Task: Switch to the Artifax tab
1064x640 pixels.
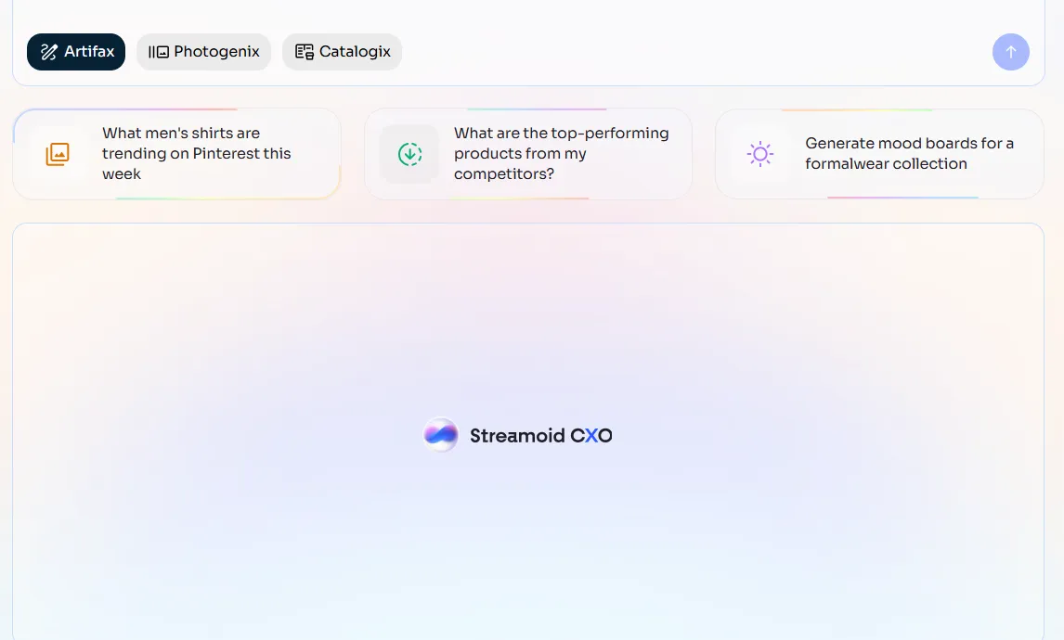Action: point(76,52)
